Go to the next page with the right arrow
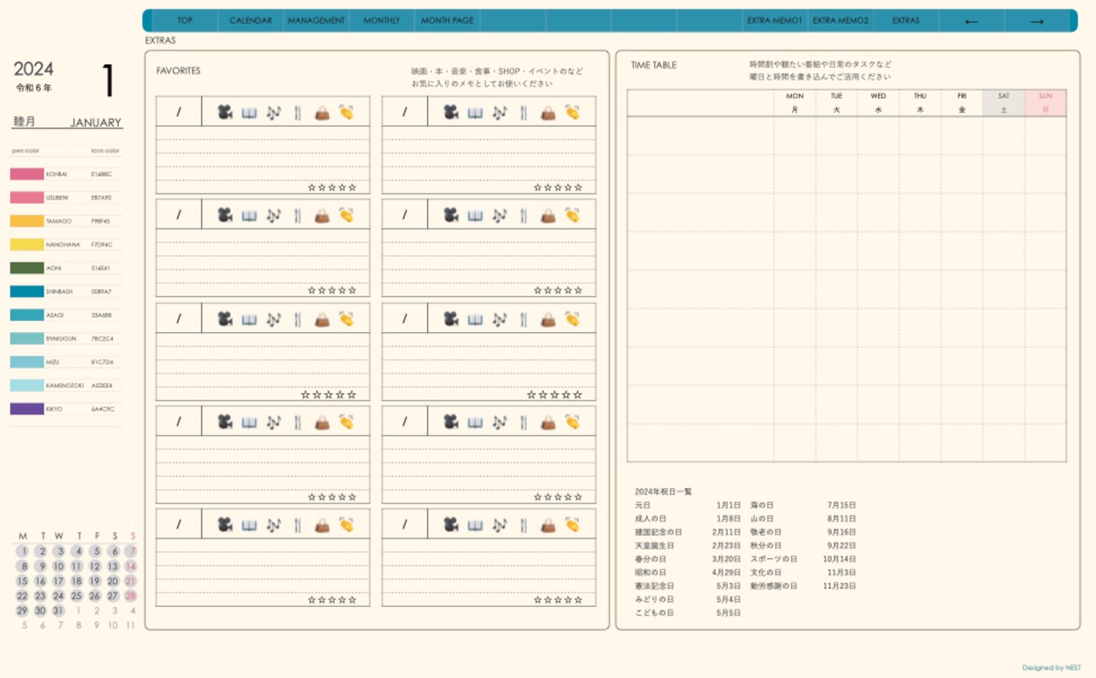The width and height of the screenshot is (1096, 678). [x=1037, y=21]
